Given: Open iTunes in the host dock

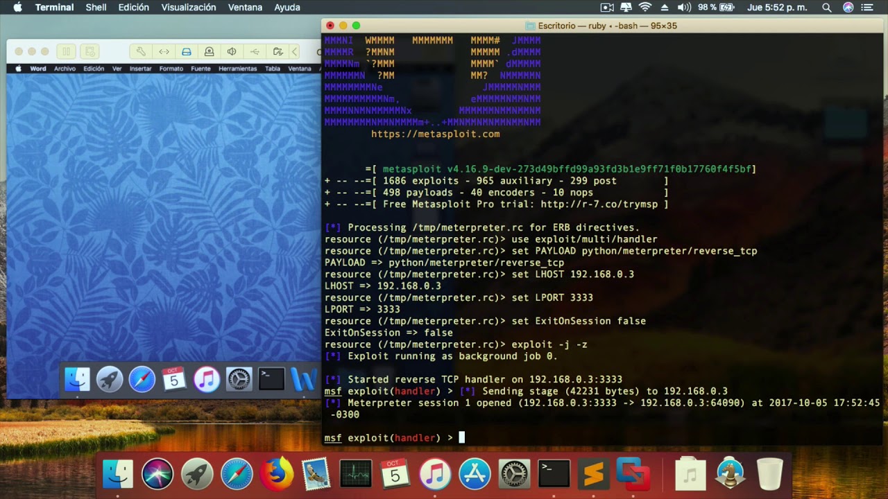Looking at the screenshot, I should tap(435, 474).
